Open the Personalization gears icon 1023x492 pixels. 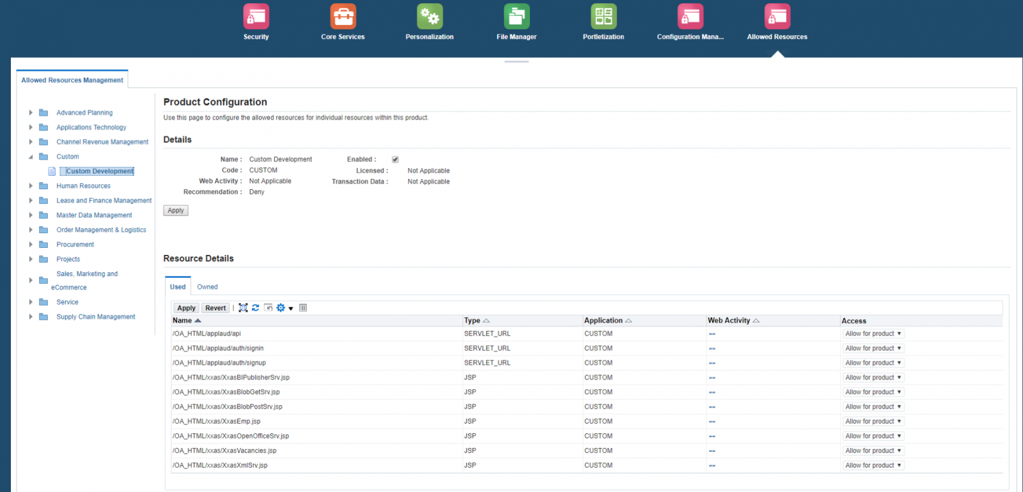tap(430, 17)
